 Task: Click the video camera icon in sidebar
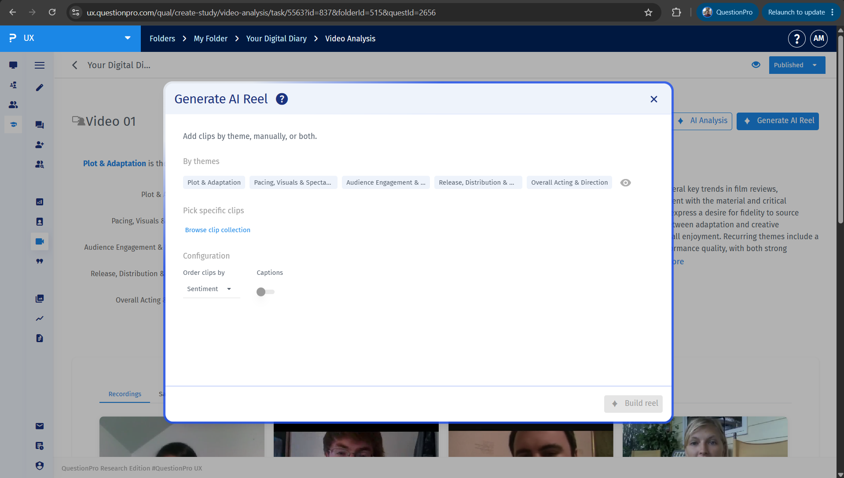tap(40, 241)
